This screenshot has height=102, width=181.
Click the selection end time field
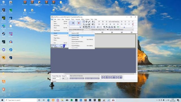[x=92, y=78]
